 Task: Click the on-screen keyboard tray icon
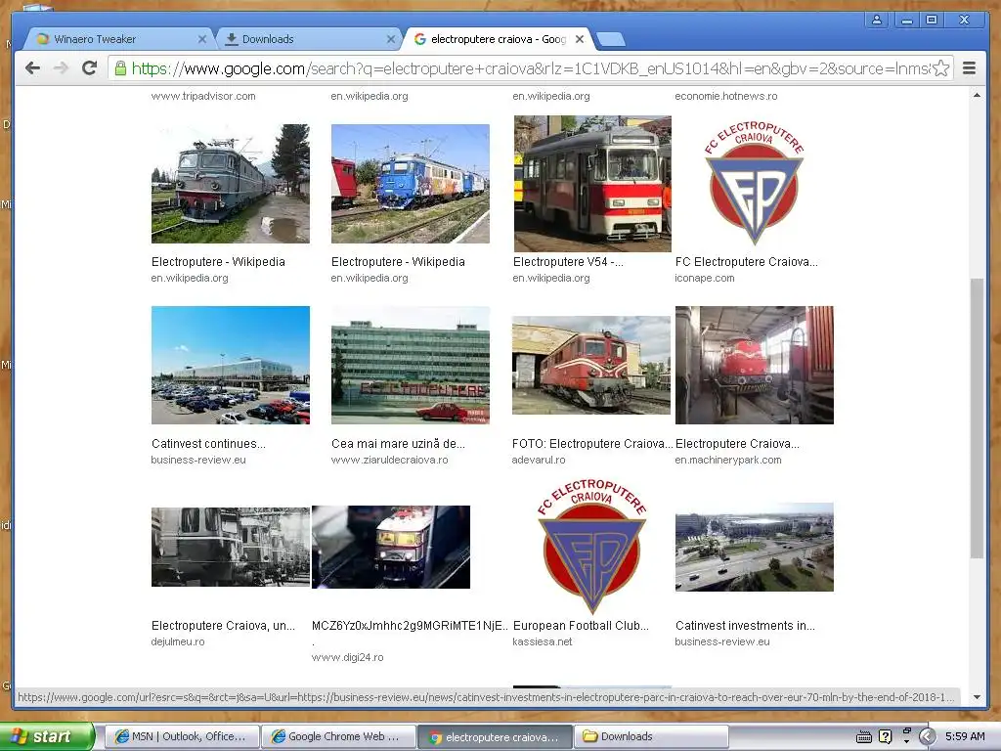pyautogui.click(x=864, y=737)
